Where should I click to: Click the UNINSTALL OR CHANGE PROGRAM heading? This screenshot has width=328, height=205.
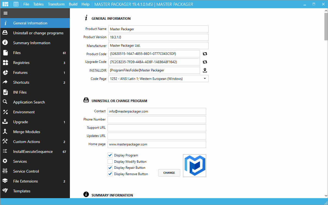(119, 101)
